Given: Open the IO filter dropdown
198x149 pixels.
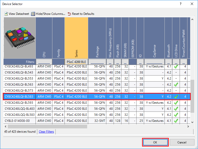Looking at the screenshot, I should point(140,62).
